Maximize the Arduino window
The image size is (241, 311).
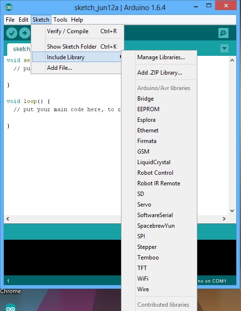(209, 6)
